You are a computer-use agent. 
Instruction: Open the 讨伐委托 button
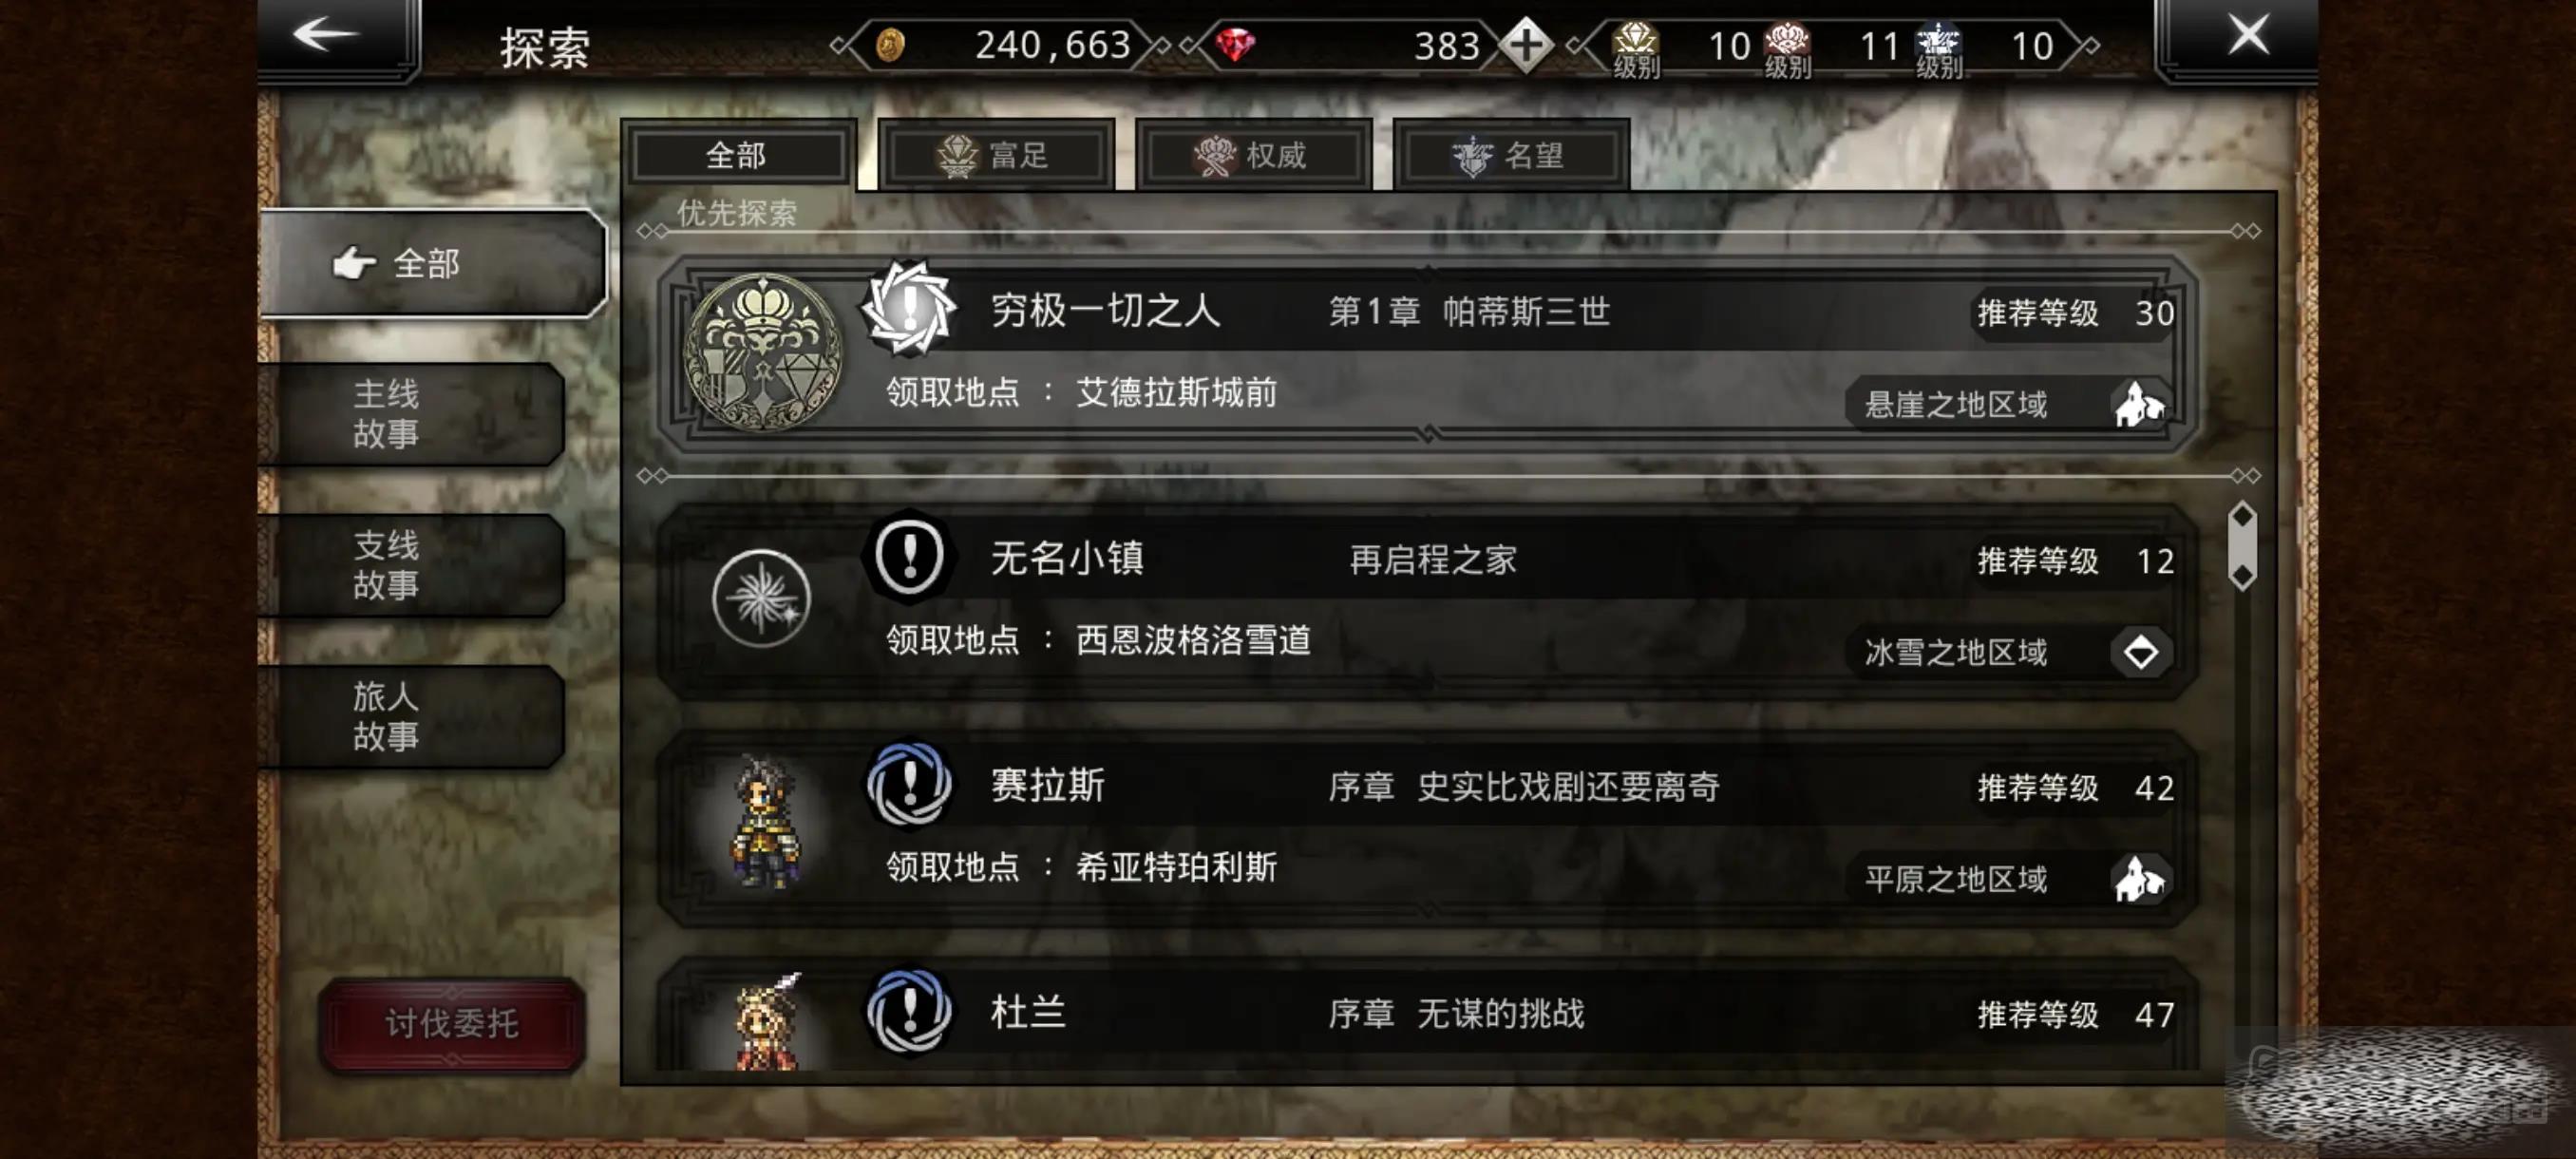452,1023
